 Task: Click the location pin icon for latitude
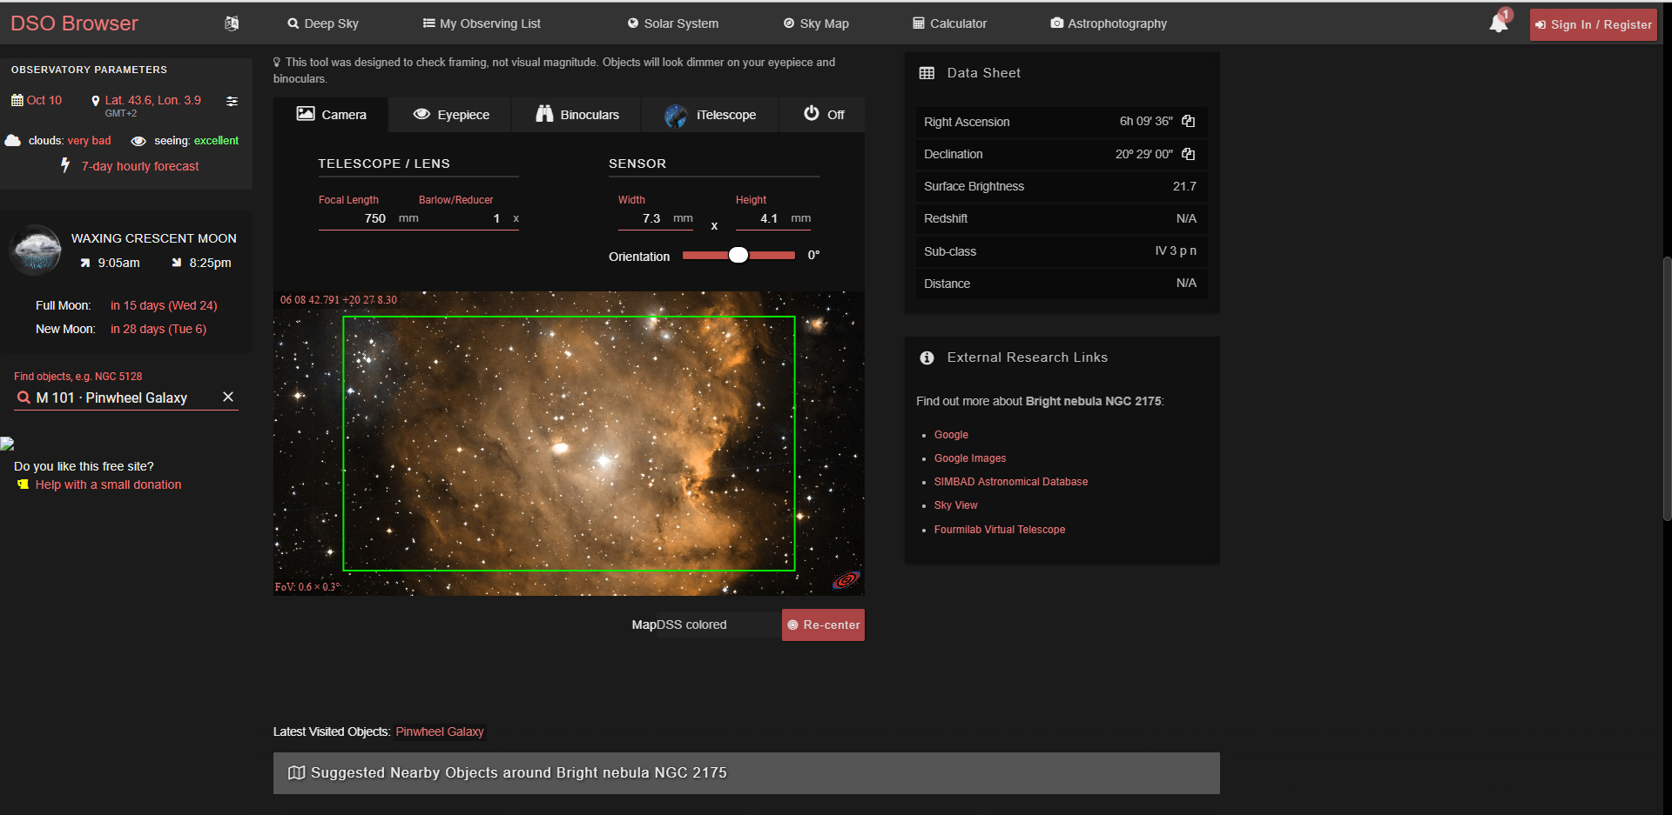click(x=96, y=101)
